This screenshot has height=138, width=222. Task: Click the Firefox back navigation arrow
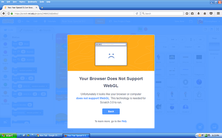click(x=4, y=13)
